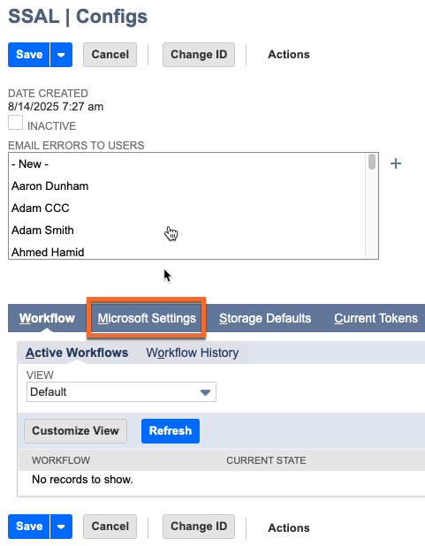Click the top Change ID button
The height and width of the screenshot is (546, 425).
[199, 55]
